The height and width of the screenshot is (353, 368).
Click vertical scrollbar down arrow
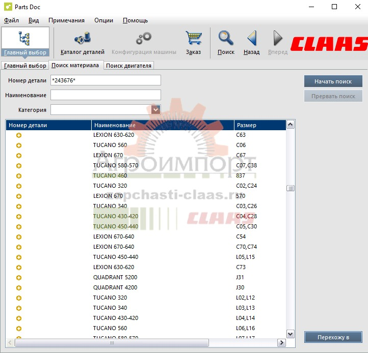291,334
